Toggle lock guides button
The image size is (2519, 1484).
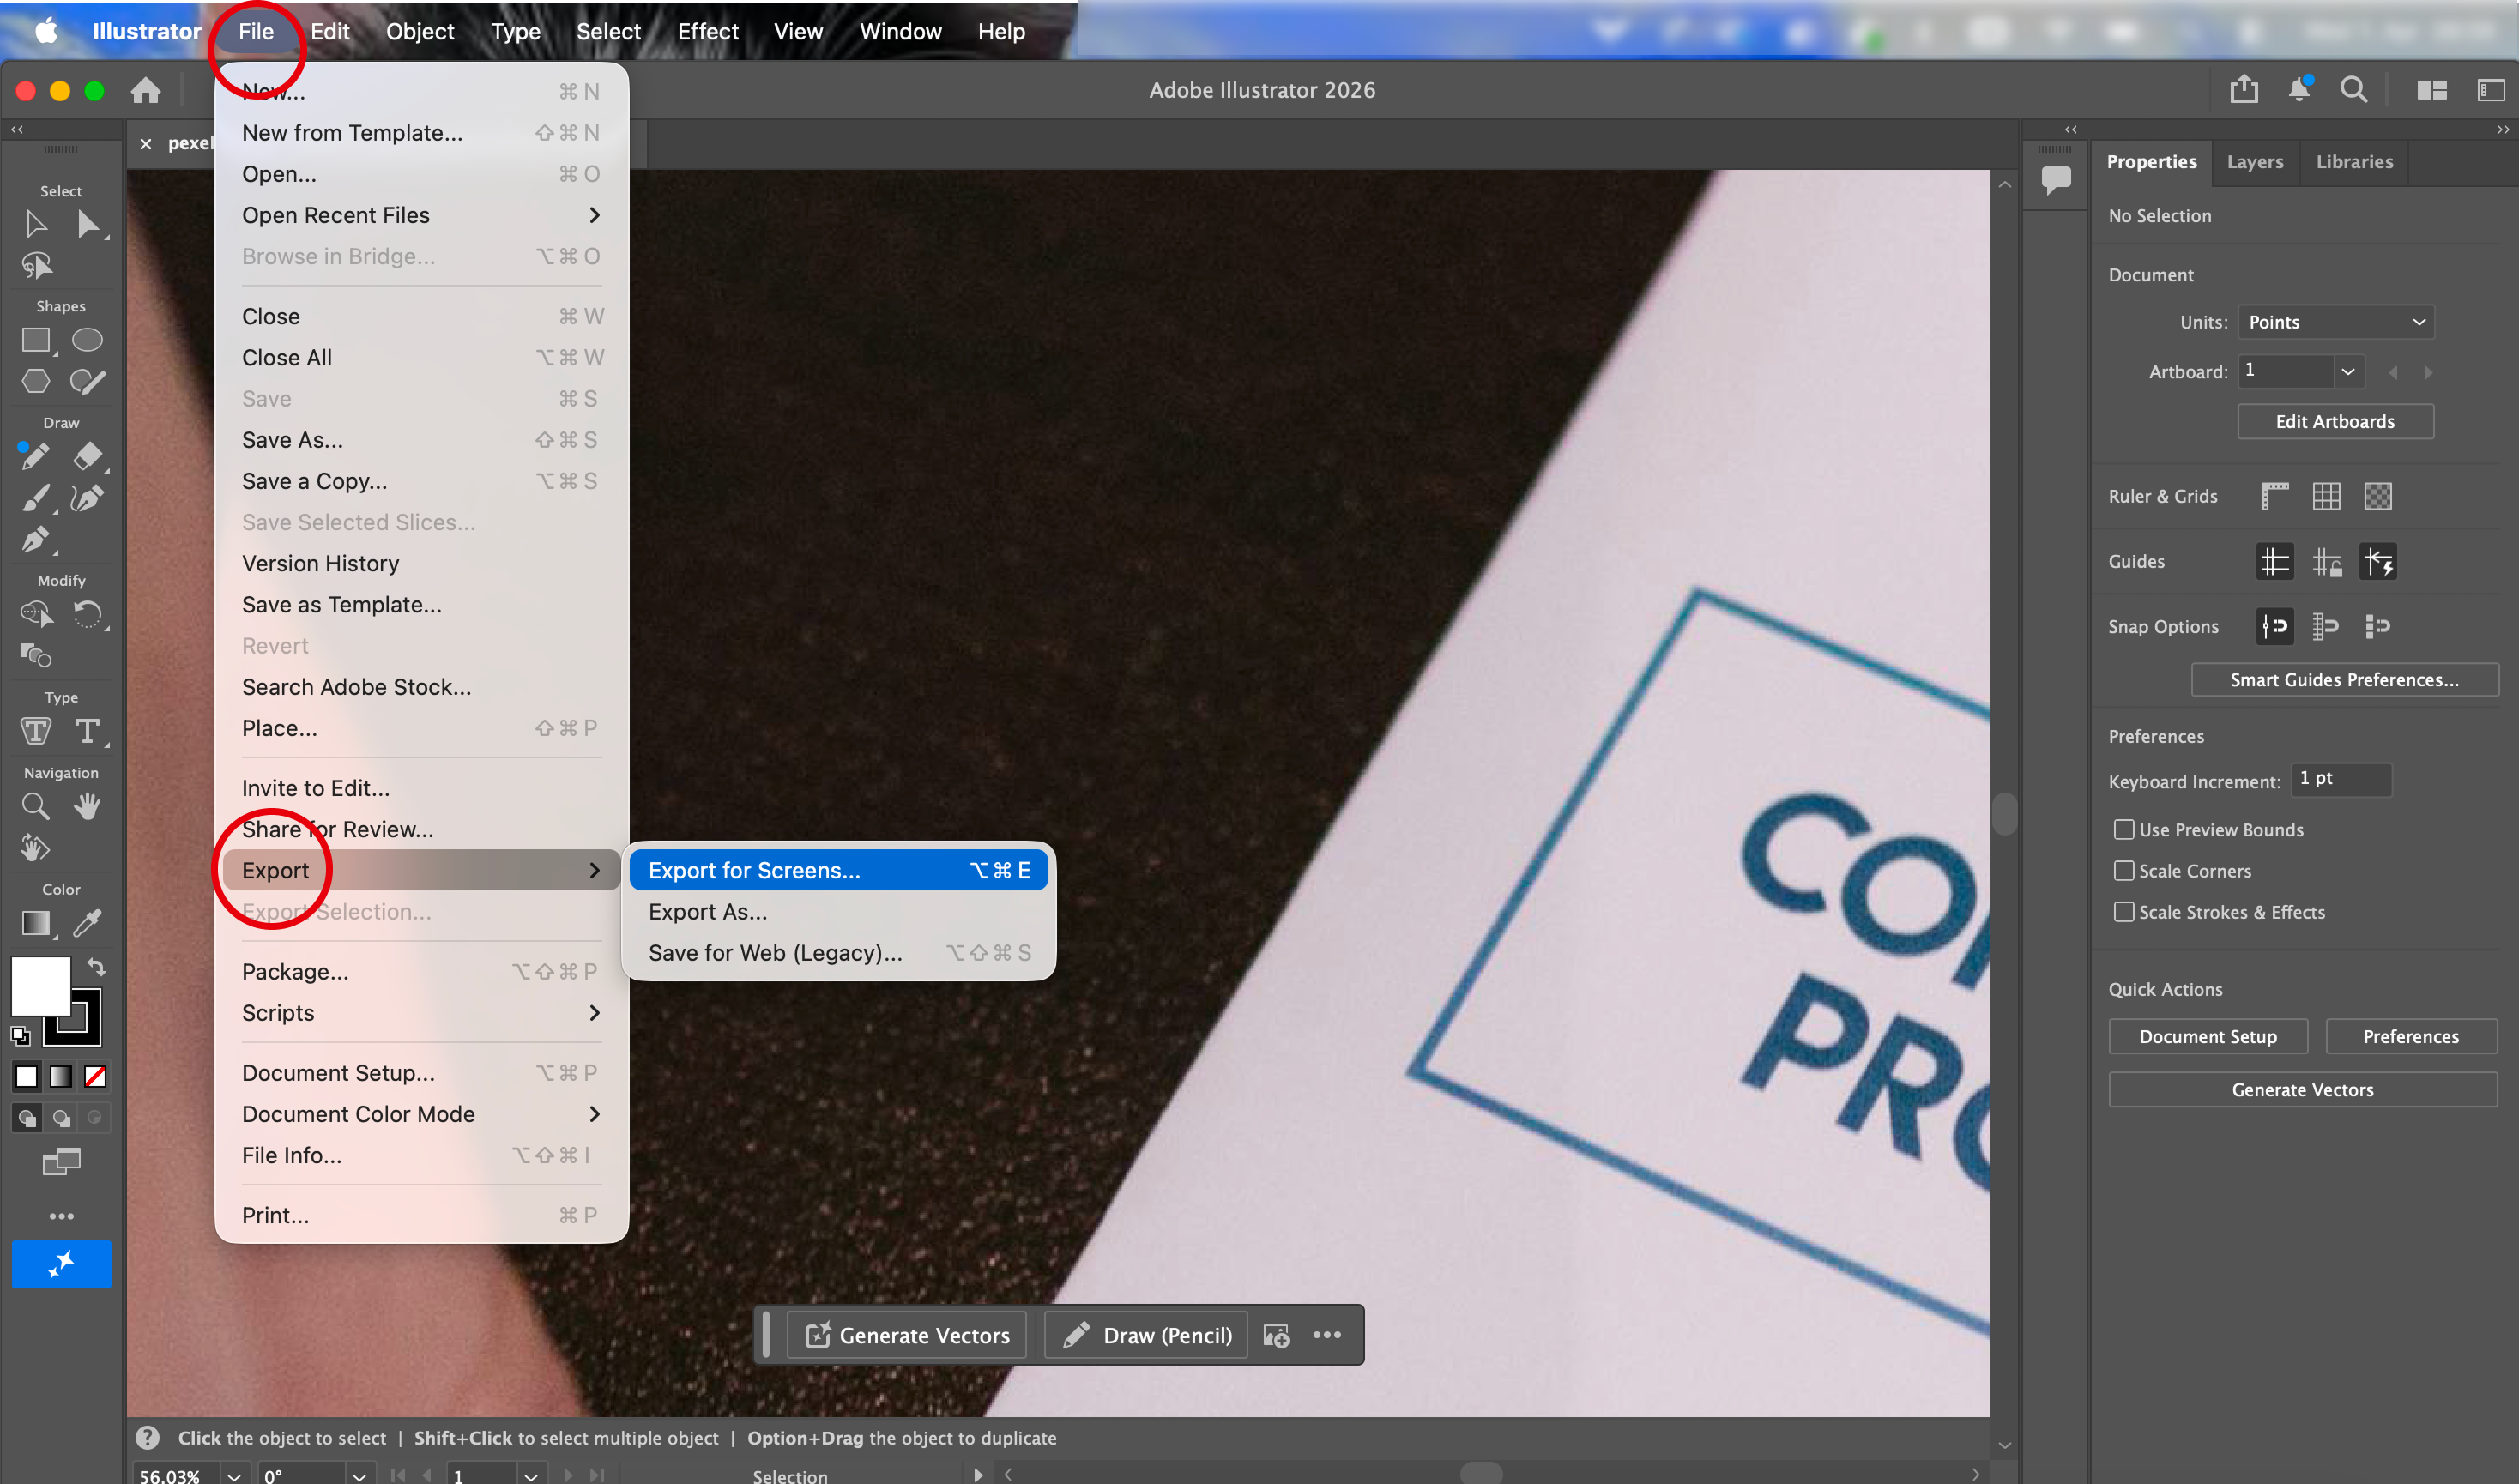coord(2326,561)
